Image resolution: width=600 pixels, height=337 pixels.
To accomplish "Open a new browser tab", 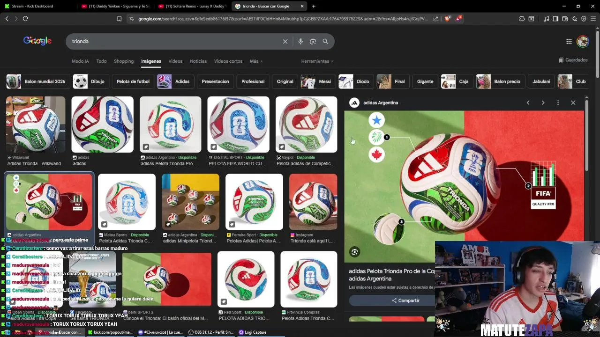I will click(314, 6).
